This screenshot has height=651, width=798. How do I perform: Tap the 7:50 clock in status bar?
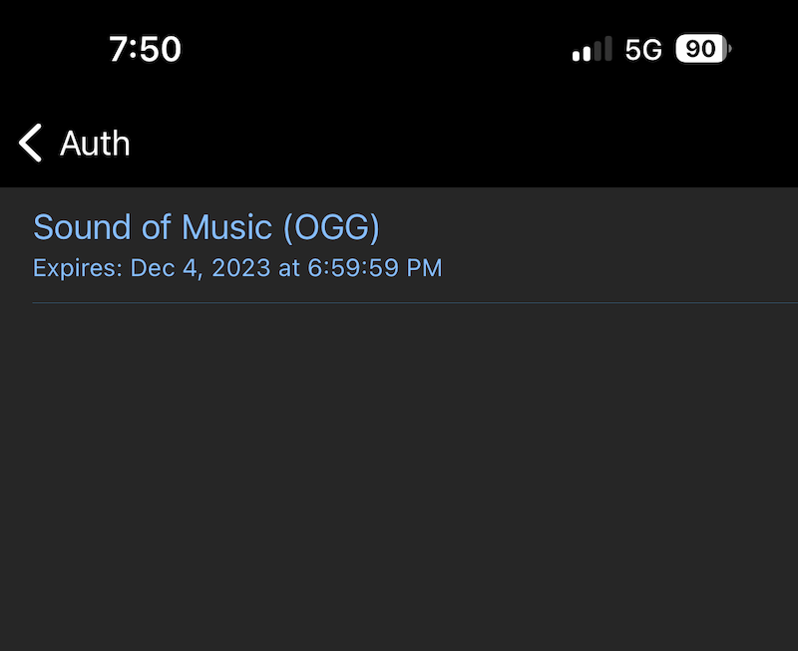click(x=145, y=49)
